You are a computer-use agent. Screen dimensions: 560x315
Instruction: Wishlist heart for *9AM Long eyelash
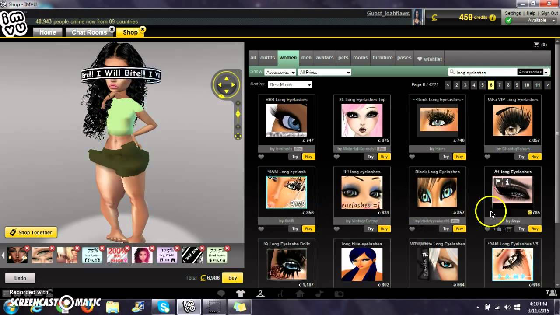coord(261,229)
